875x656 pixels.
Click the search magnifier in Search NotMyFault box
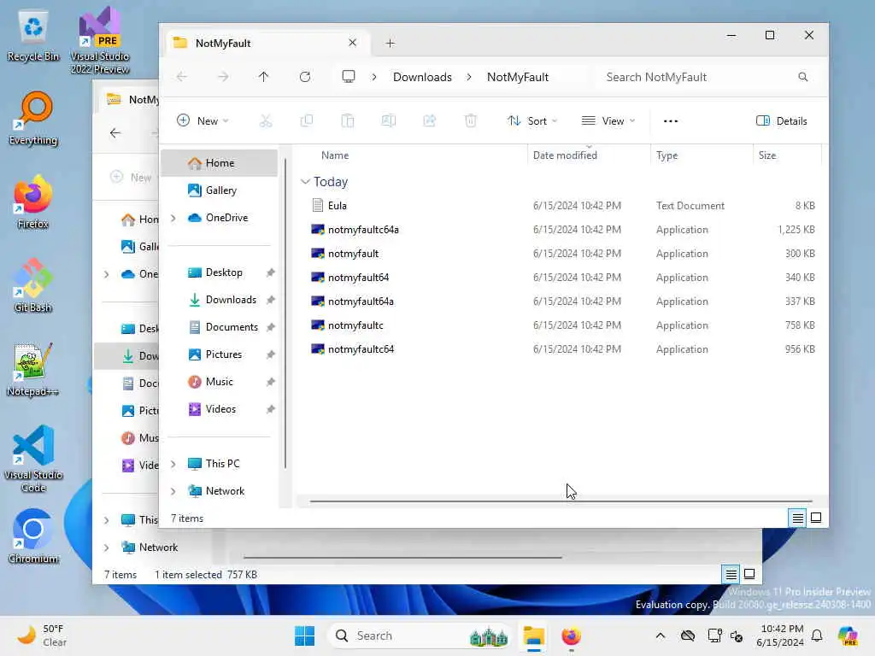pyautogui.click(x=802, y=77)
